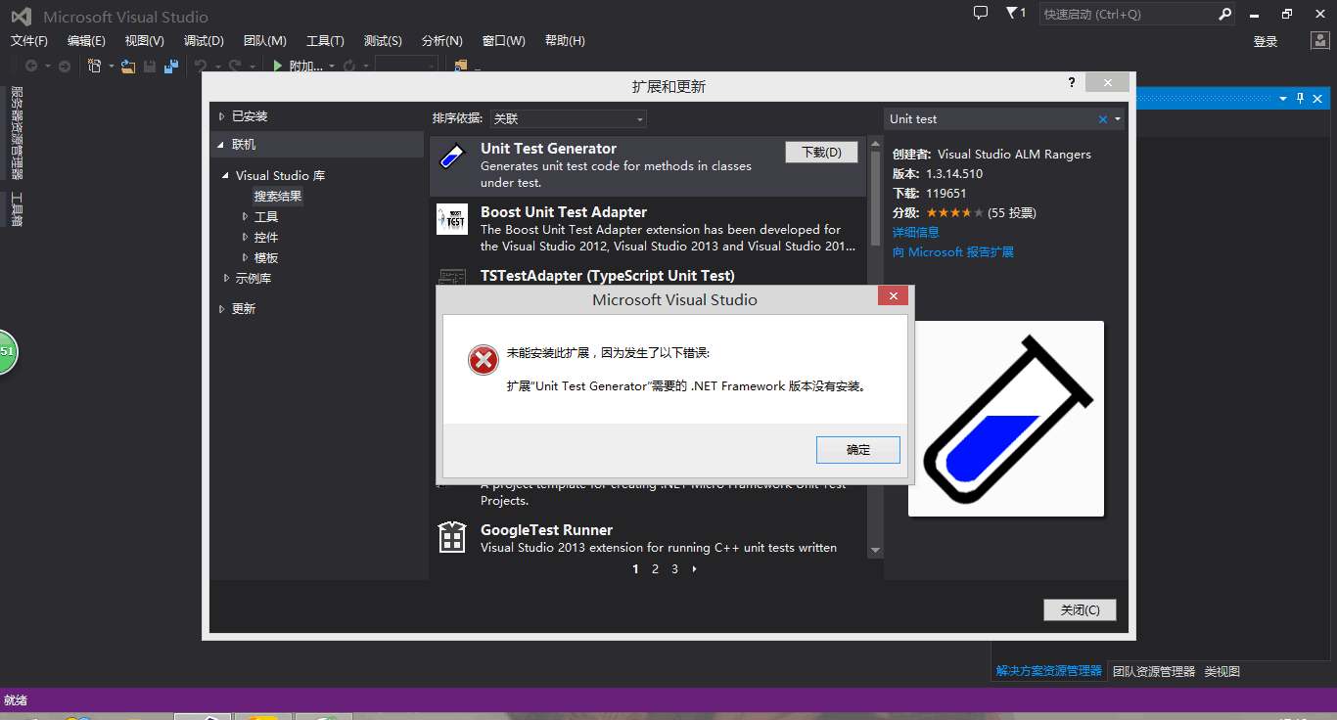The width and height of the screenshot is (1337, 720).
Task: Open the 测试(S) menu
Action: 383,40
